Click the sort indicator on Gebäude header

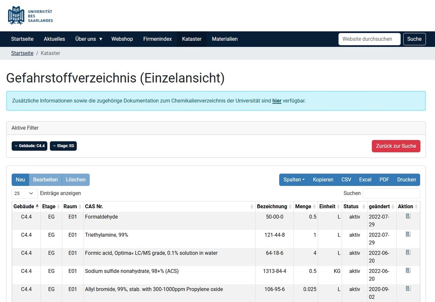37,206
